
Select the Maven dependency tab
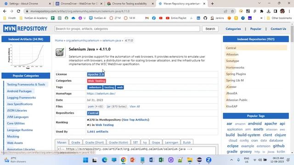62,143
